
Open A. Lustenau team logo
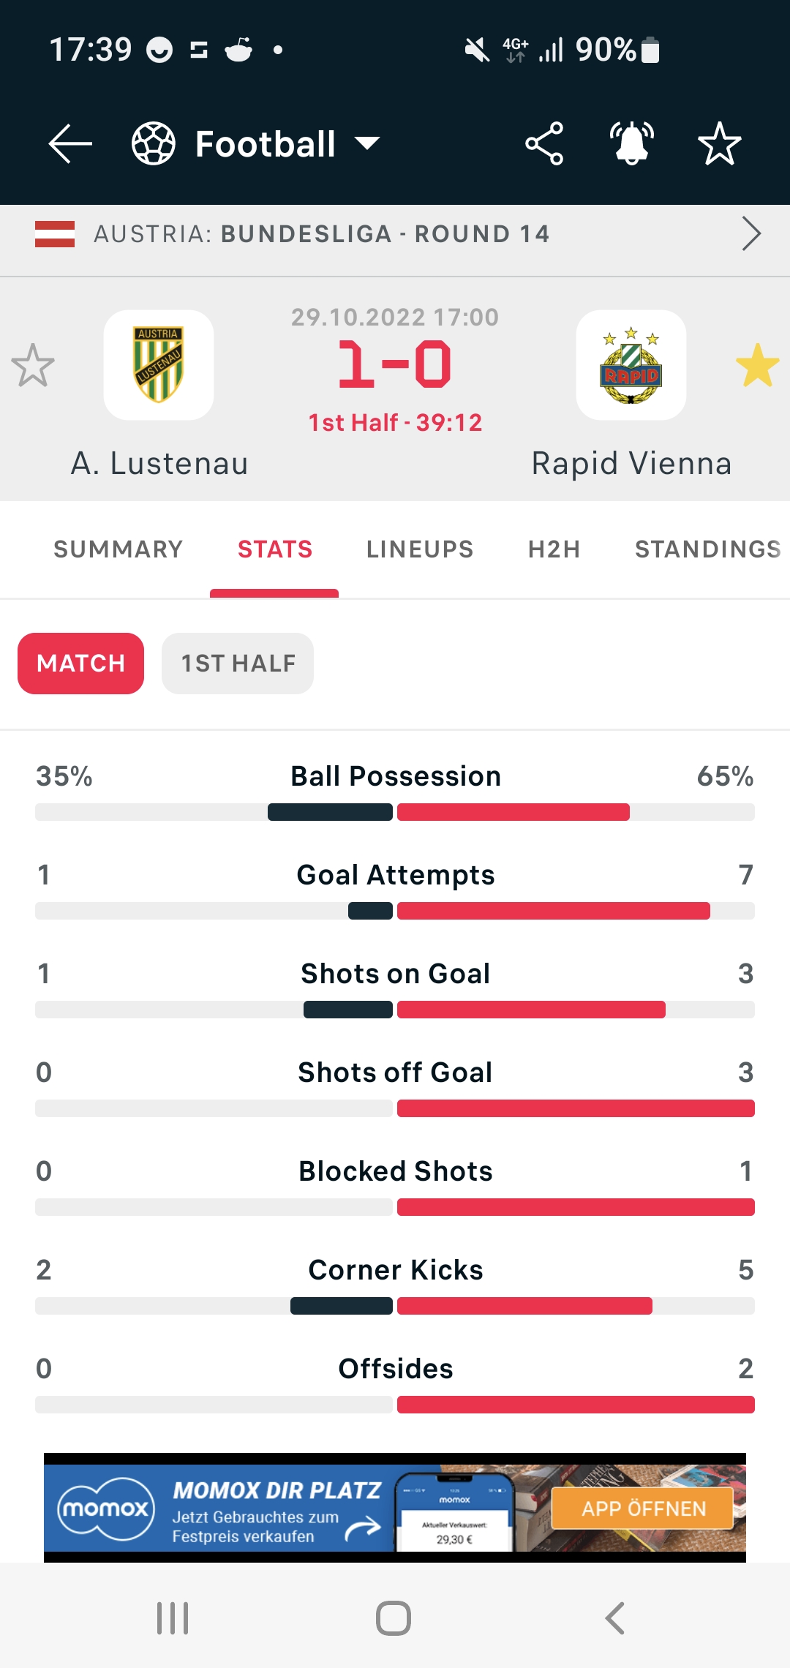pyautogui.click(x=159, y=365)
